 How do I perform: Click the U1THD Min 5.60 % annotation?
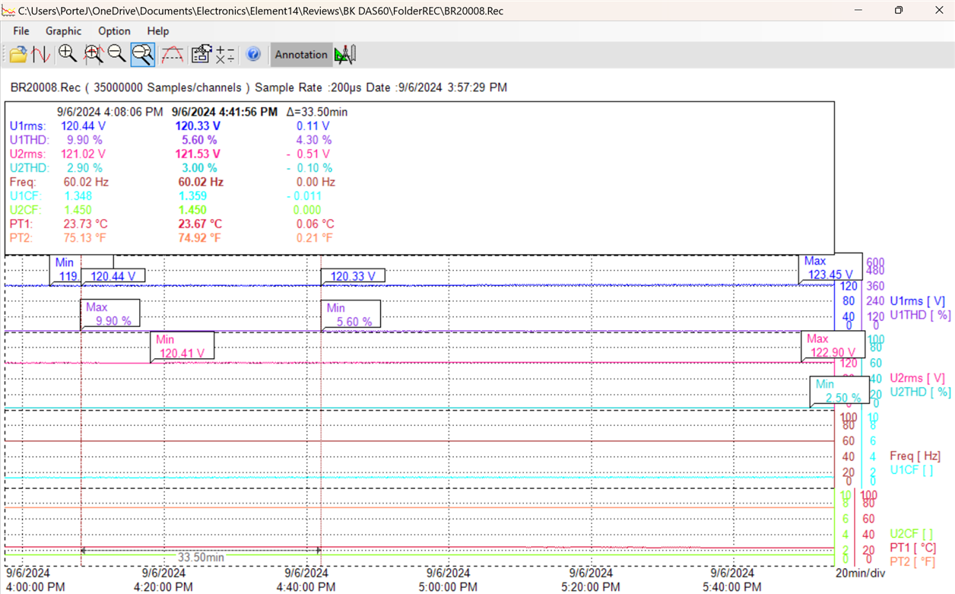tap(350, 315)
